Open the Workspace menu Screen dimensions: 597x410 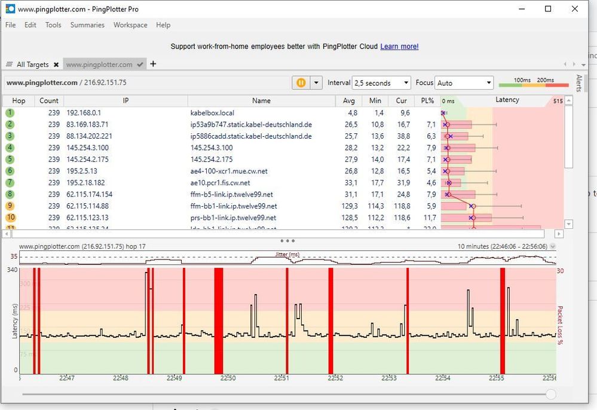pyautogui.click(x=130, y=25)
